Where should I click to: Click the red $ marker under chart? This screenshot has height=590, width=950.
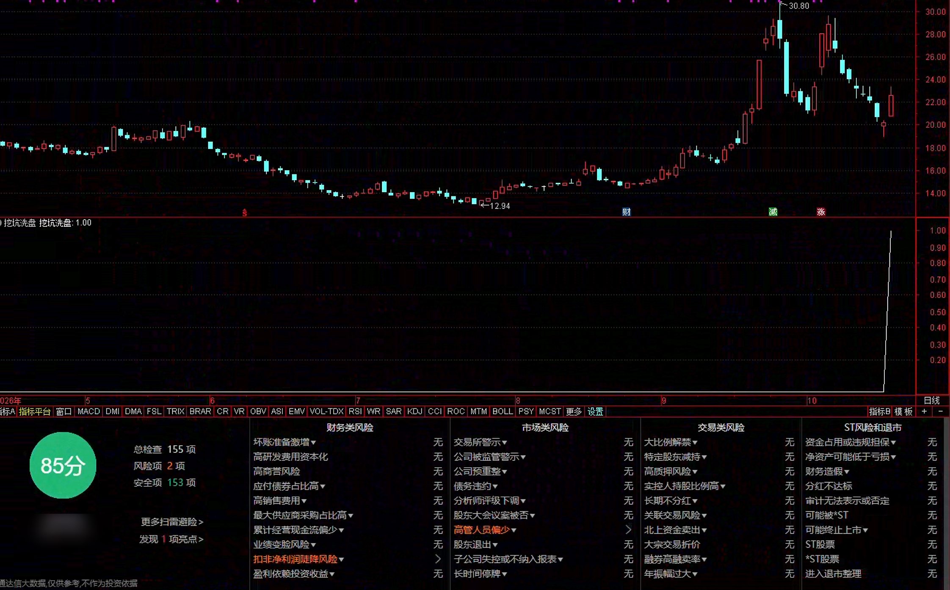tap(244, 212)
